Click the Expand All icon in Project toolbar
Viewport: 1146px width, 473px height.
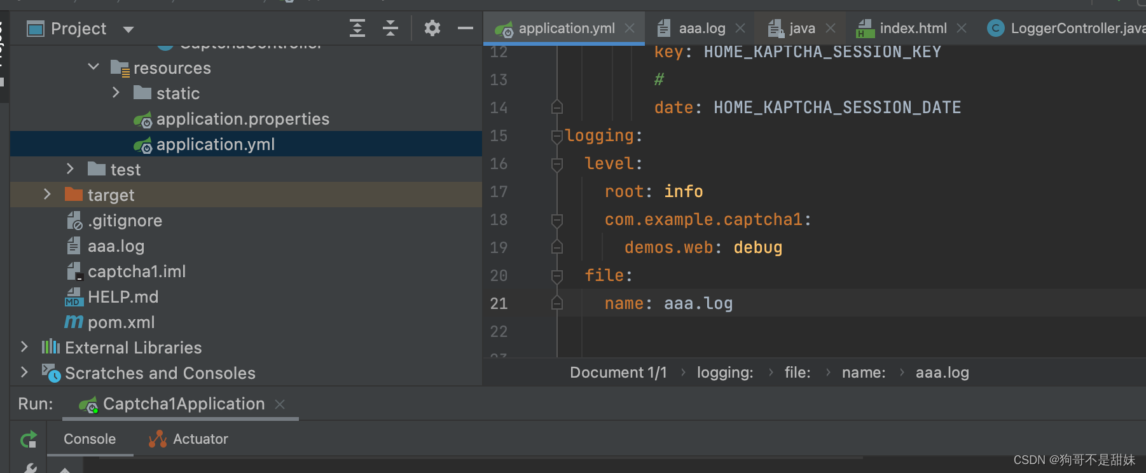[357, 28]
